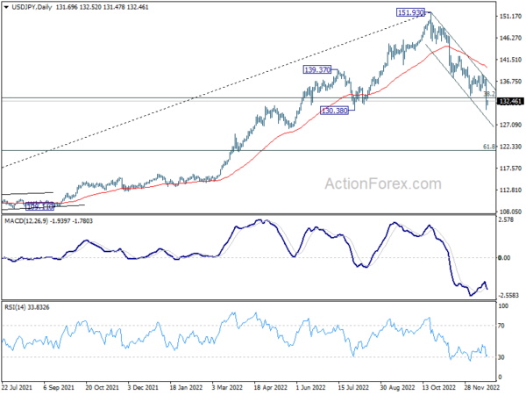Click the 146.270 price axis value
Viewport: 526px width, 395px height.
[510, 38]
